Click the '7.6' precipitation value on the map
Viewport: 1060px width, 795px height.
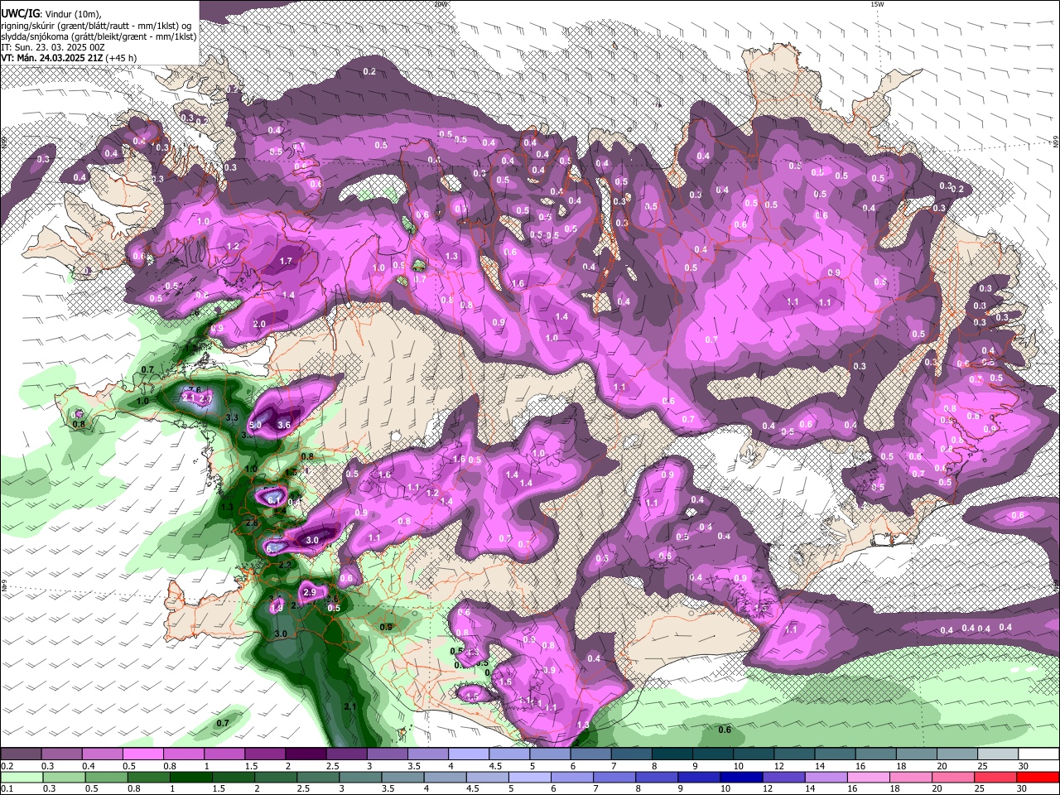click(x=195, y=389)
